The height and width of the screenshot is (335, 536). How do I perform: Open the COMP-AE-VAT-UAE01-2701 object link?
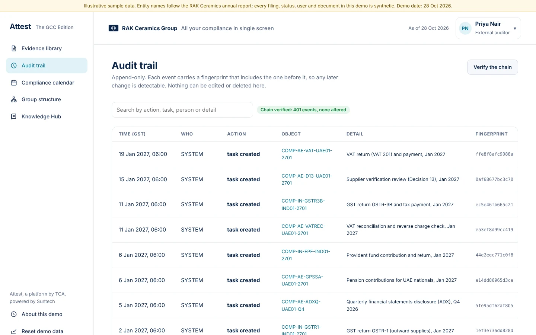click(307, 154)
